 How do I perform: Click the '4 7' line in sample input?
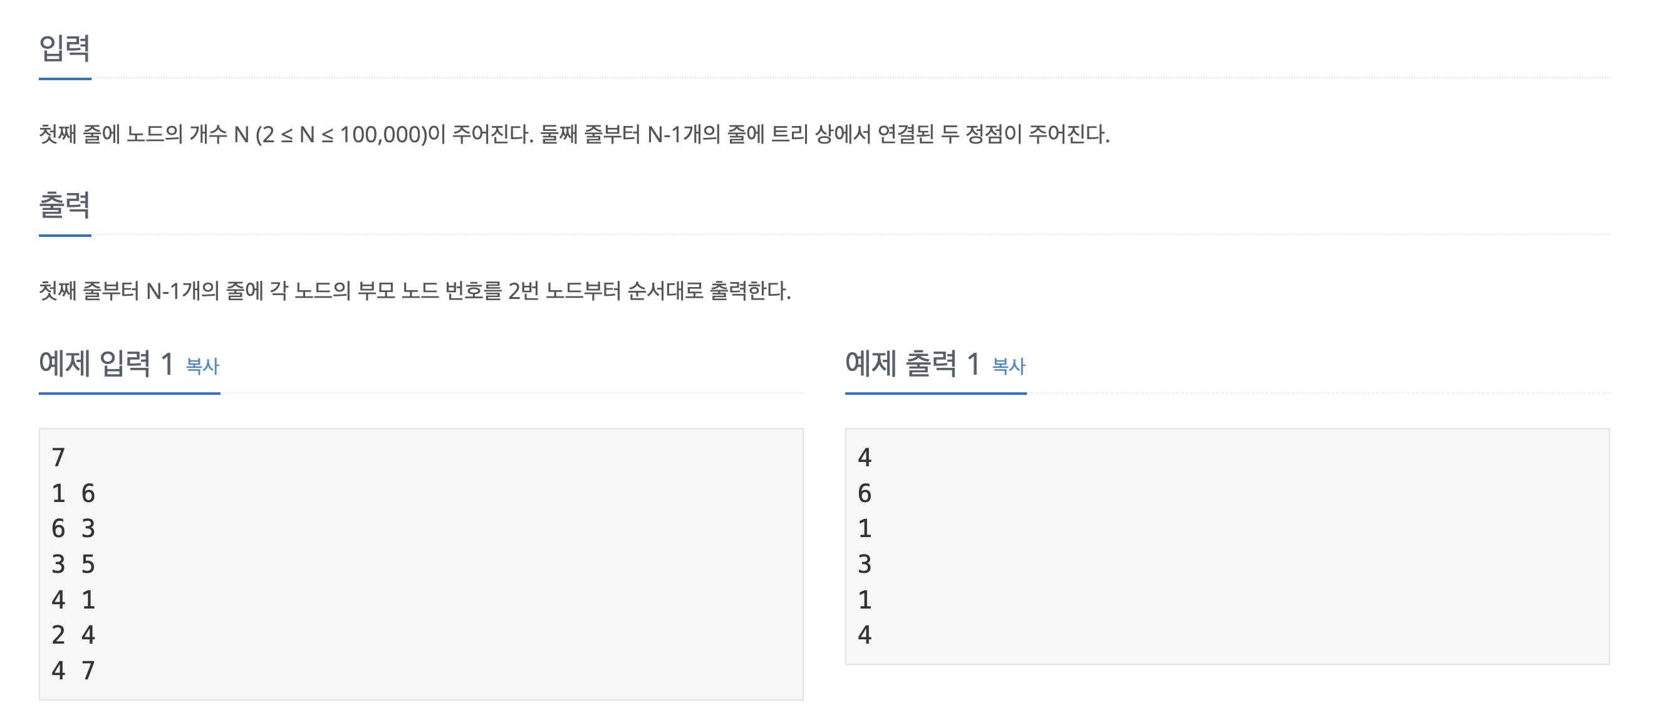tap(73, 671)
